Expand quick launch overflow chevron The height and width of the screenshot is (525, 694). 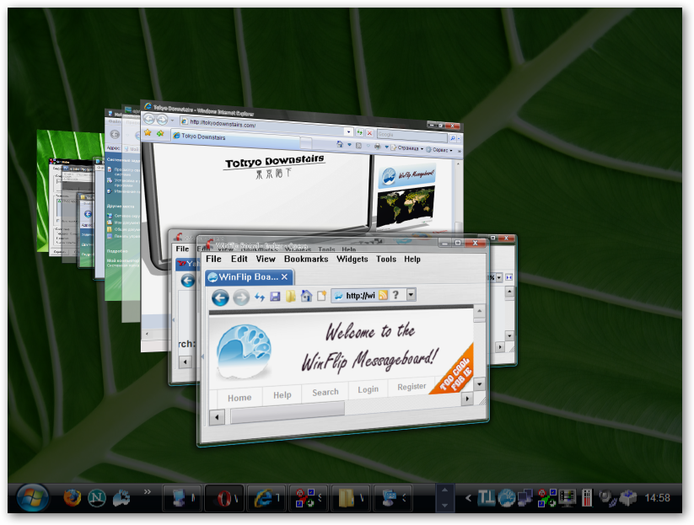click(147, 491)
